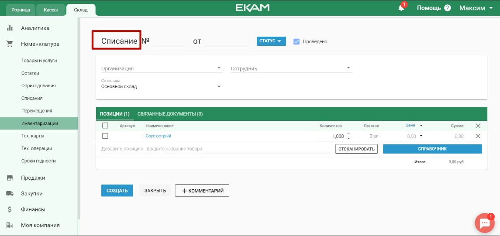Click the X in the table header
Image resolution: width=500 pixels, height=236 pixels.
pyautogui.click(x=478, y=126)
